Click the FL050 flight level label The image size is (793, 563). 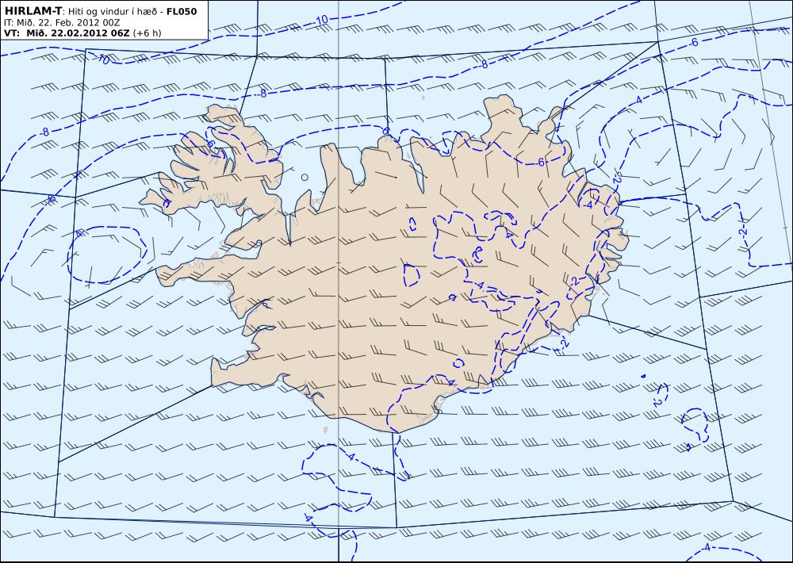pyautogui.click(x=182, y=11)
